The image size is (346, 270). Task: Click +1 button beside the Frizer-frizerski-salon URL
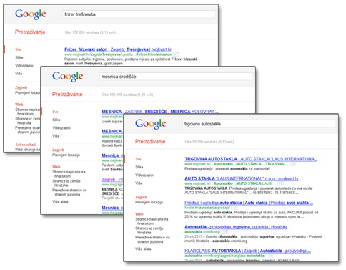tap(176, 54)
